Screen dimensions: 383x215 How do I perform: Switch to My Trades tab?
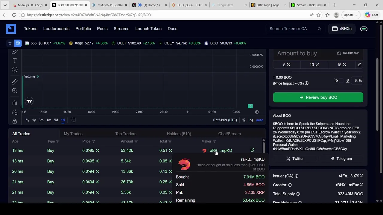73,134
